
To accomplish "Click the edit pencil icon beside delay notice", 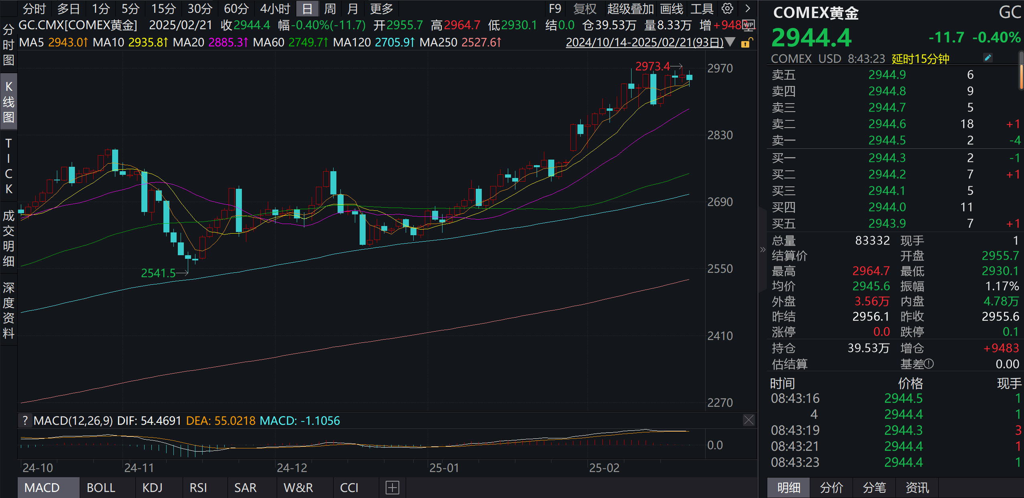I will point(988,58).
